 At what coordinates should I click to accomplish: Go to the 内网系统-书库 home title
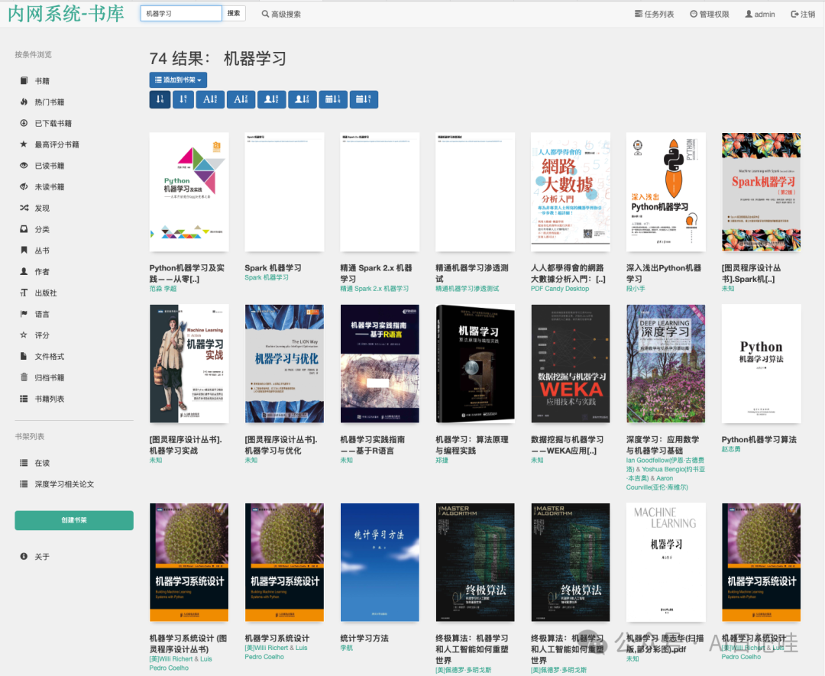point(66,15)
